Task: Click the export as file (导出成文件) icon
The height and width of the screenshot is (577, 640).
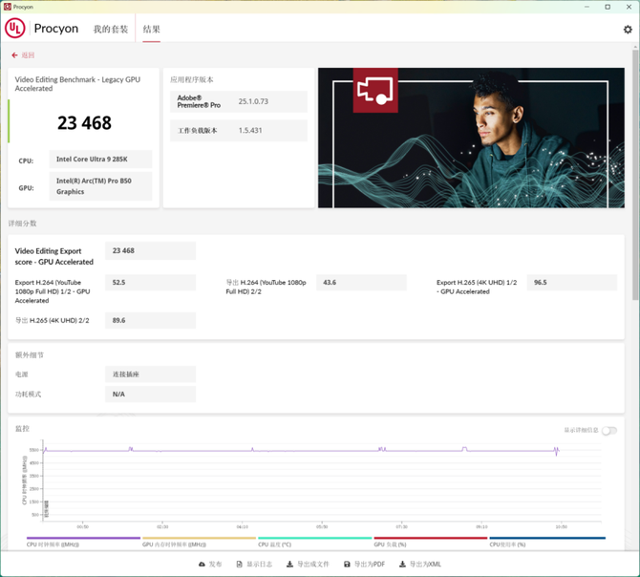Action: pyautogui.click(x=290, y=565)
